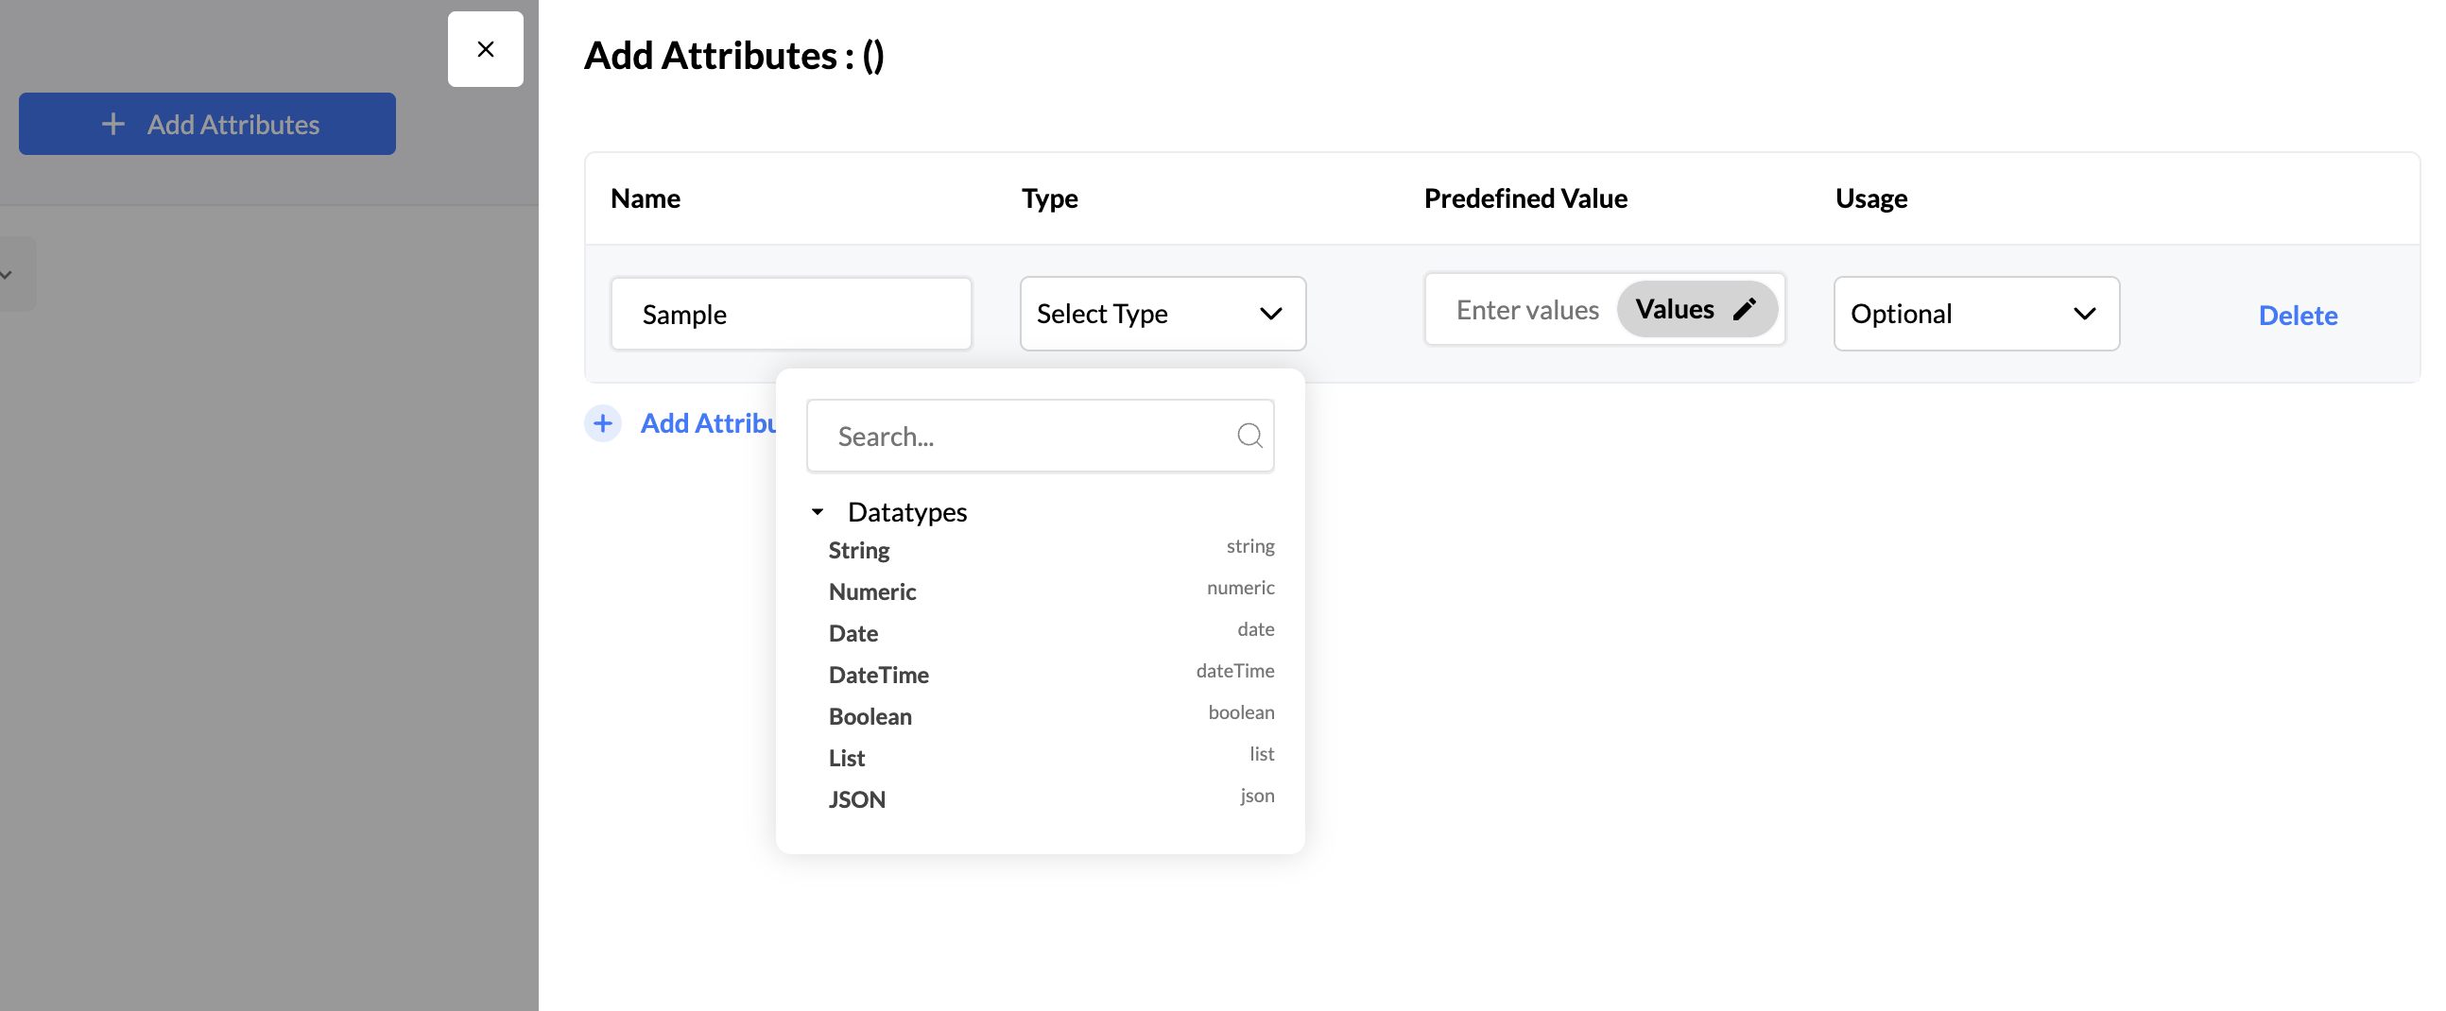The image size is (2446, 1011).
Task: Expand the collapsed chevron in left sidebar
Action: 8,275
